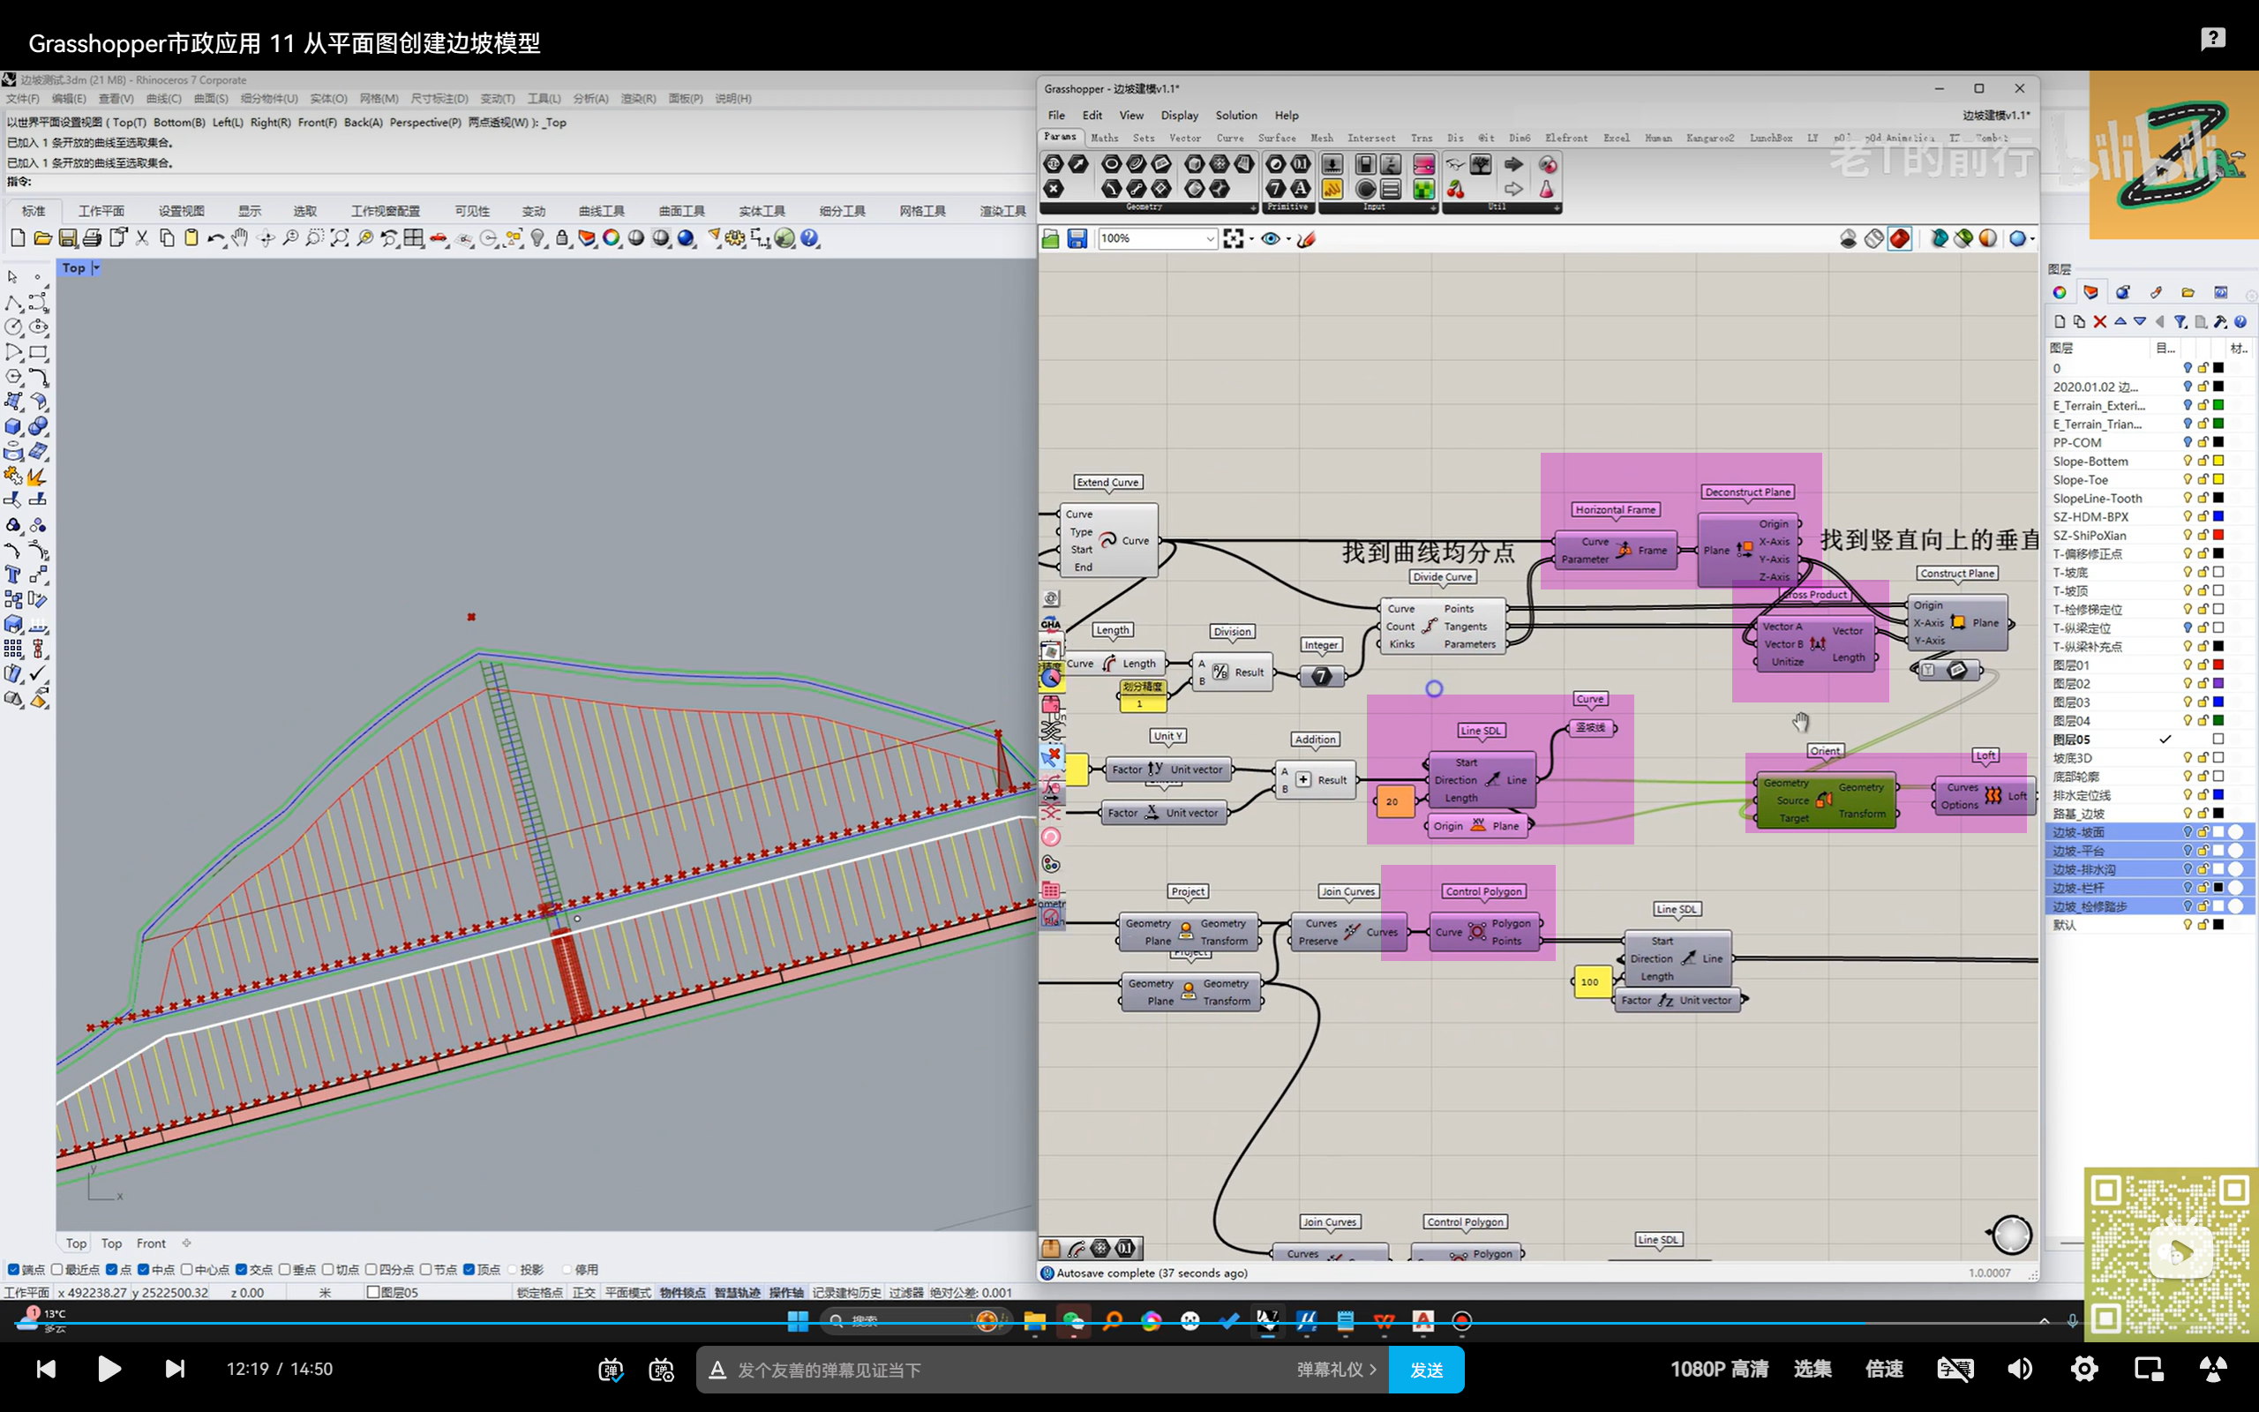Switch to the 曲线工具 toolbar tab

pos(601,211)
